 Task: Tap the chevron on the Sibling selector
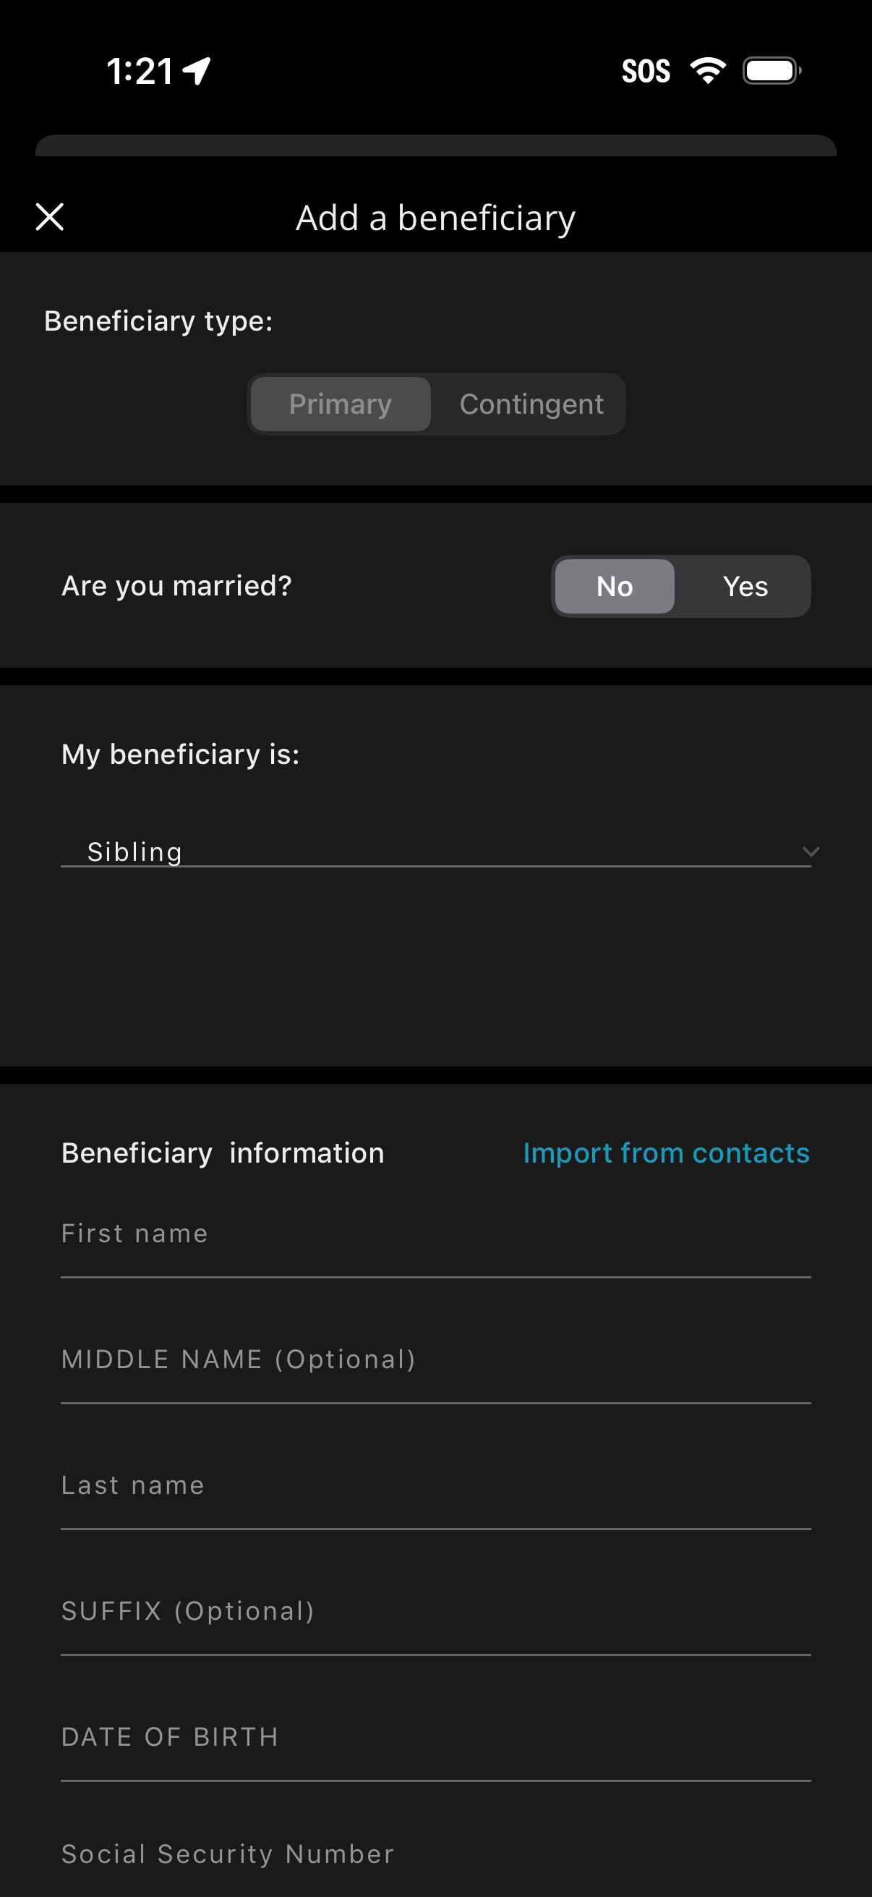[x=809, y=852]
